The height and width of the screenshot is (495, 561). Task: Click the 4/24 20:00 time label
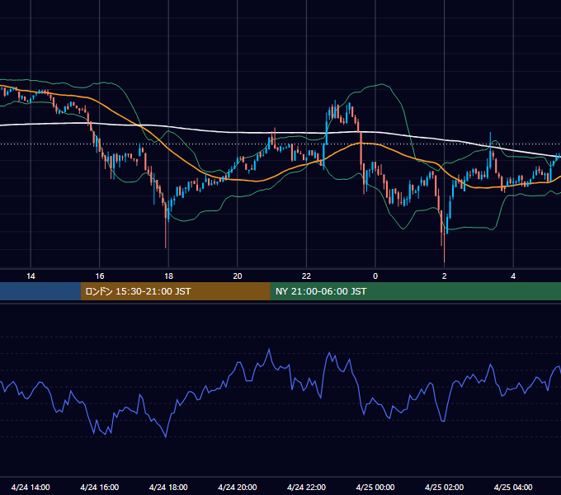coord(238,487)
